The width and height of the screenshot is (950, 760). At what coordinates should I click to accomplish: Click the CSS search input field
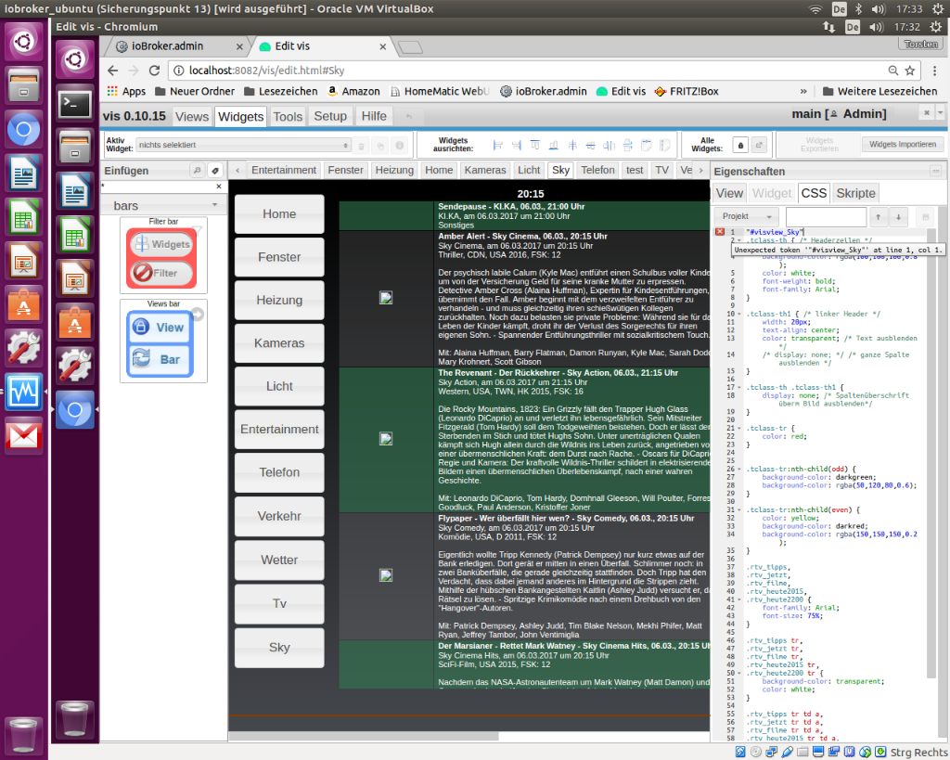point(824,216)
